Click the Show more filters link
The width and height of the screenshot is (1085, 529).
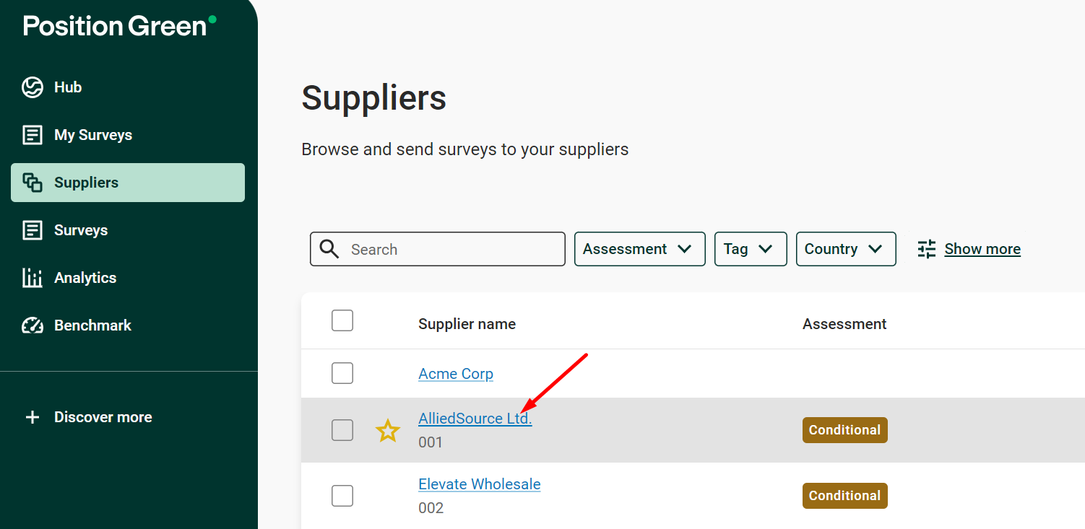(982, 249)
